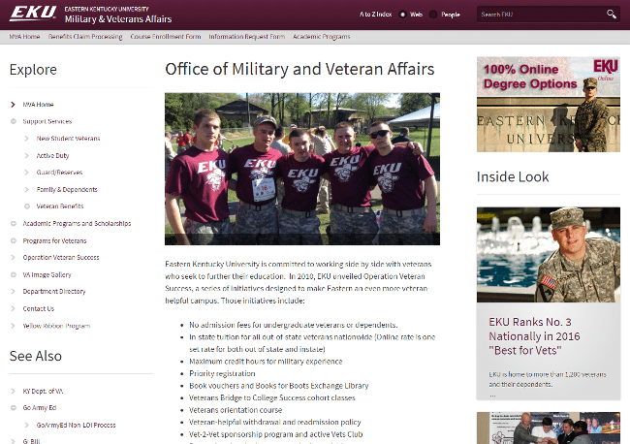Screen dimensions: 630x444
Task: Click the Inside Look heading
Action: pos(513,176)
